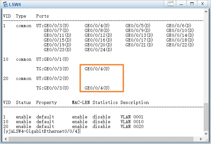Viewport: 211px width, 144px height.
Task: Click the VLAN 0010 description text
Action: click(132, 122)
